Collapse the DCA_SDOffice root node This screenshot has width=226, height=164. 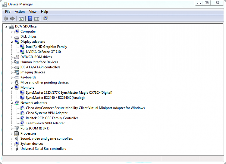[6, 26]
